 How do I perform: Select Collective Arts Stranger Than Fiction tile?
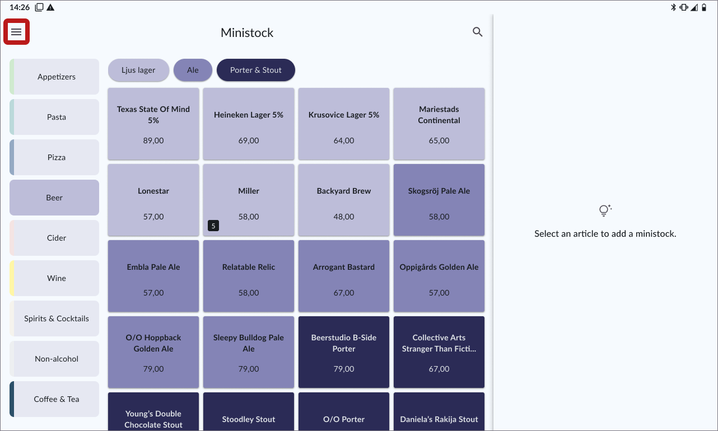click(x=439, y=352)
